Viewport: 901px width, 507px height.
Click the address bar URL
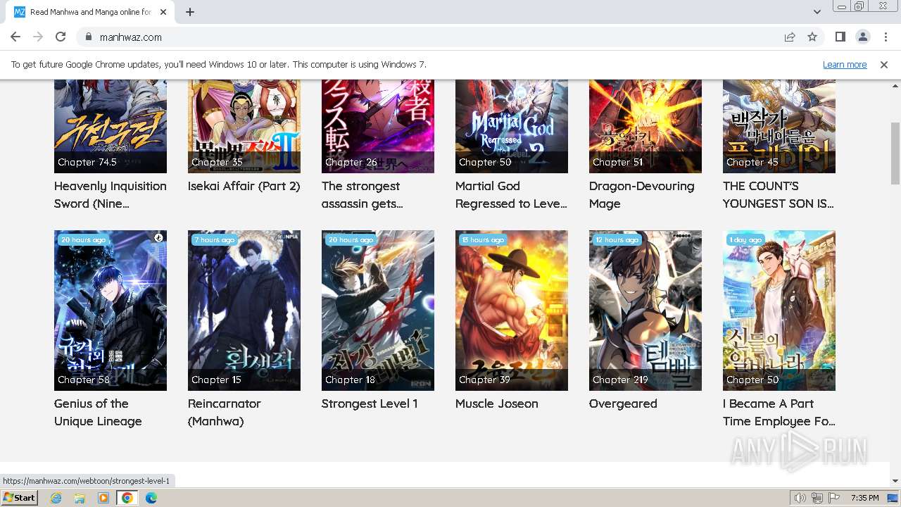(131, 37)
